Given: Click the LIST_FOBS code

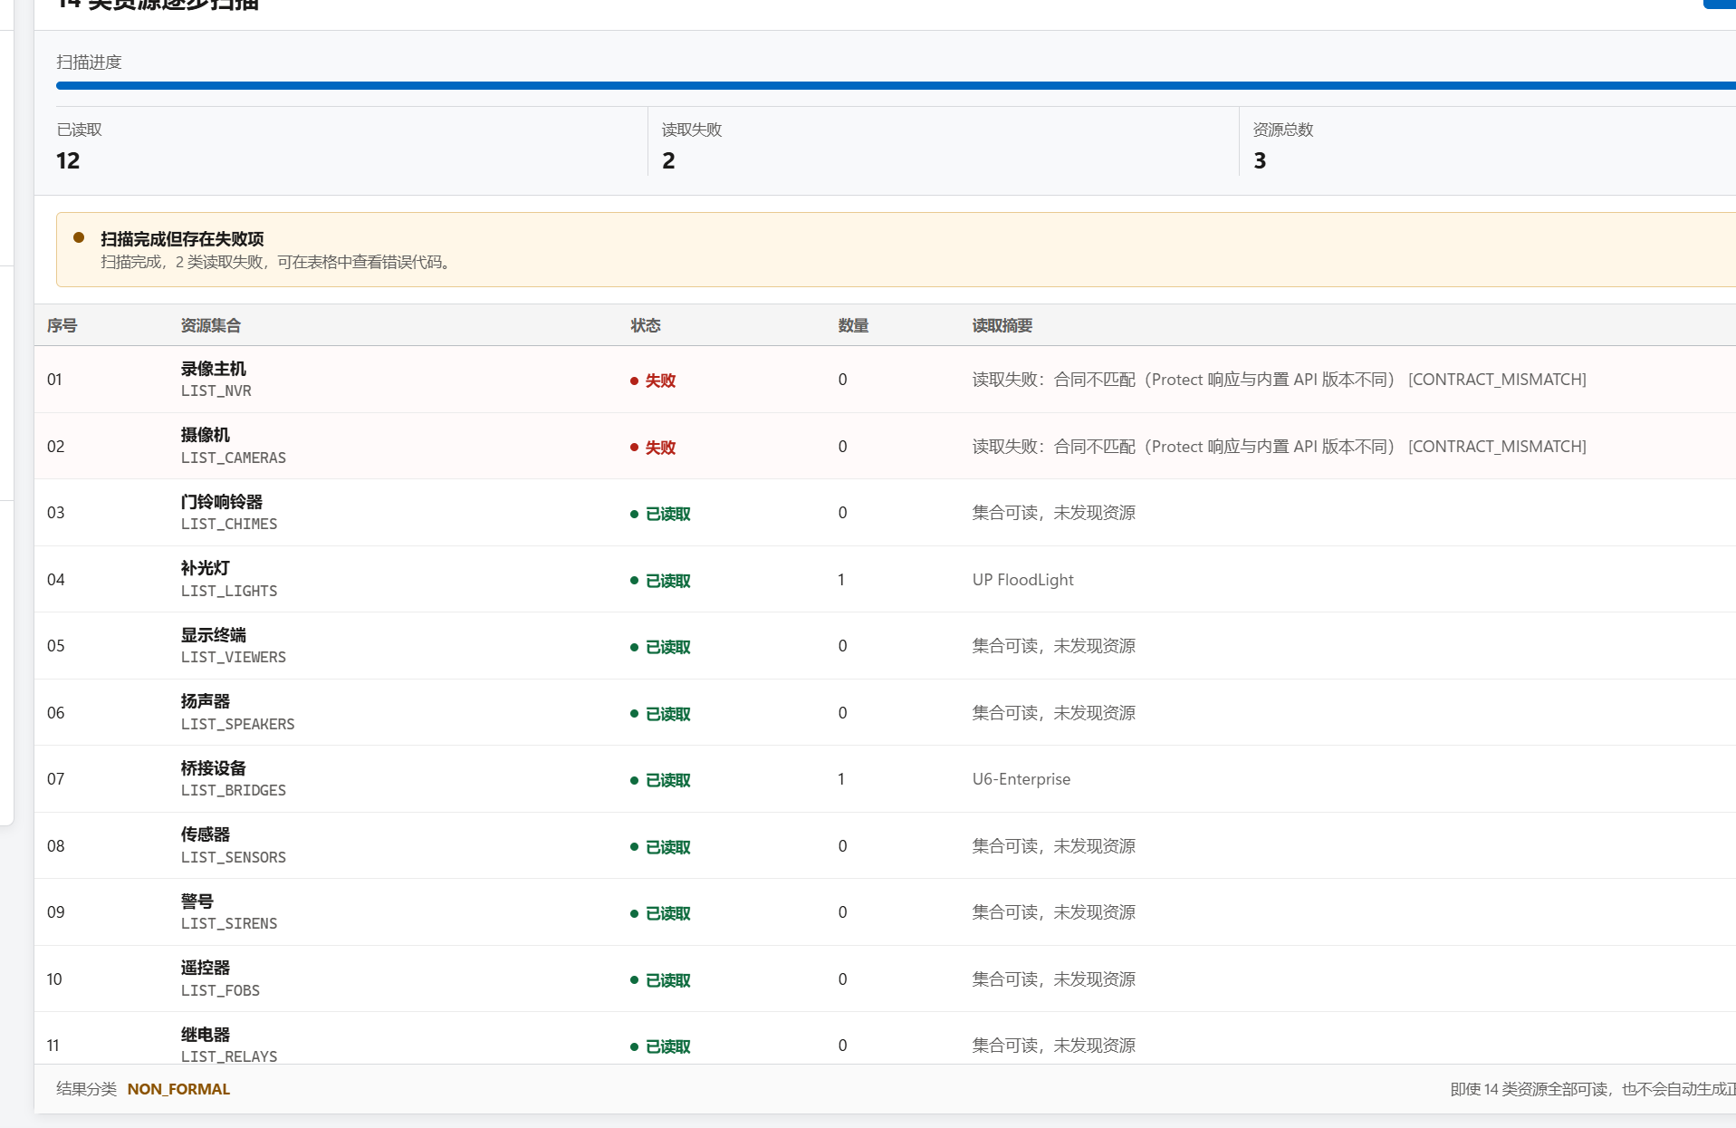Looking at the screenshot, I should click(220, 991).
